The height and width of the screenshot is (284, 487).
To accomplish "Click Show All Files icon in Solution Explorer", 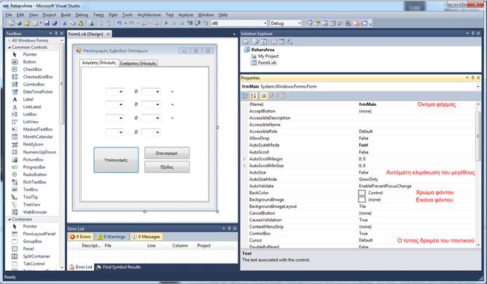I will click(256, 42).
